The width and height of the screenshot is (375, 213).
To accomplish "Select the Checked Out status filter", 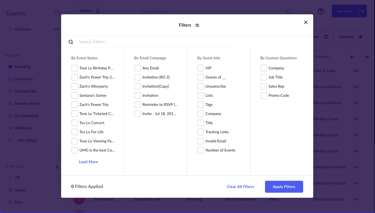I will click(x=10, y=91).
